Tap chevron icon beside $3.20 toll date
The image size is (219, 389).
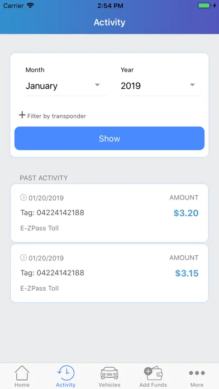tap(23, 197)
